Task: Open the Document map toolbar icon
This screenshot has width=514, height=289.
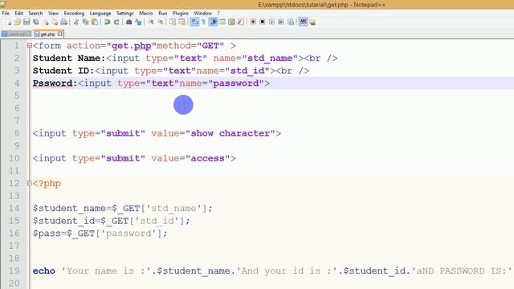Action: (231, 22)
